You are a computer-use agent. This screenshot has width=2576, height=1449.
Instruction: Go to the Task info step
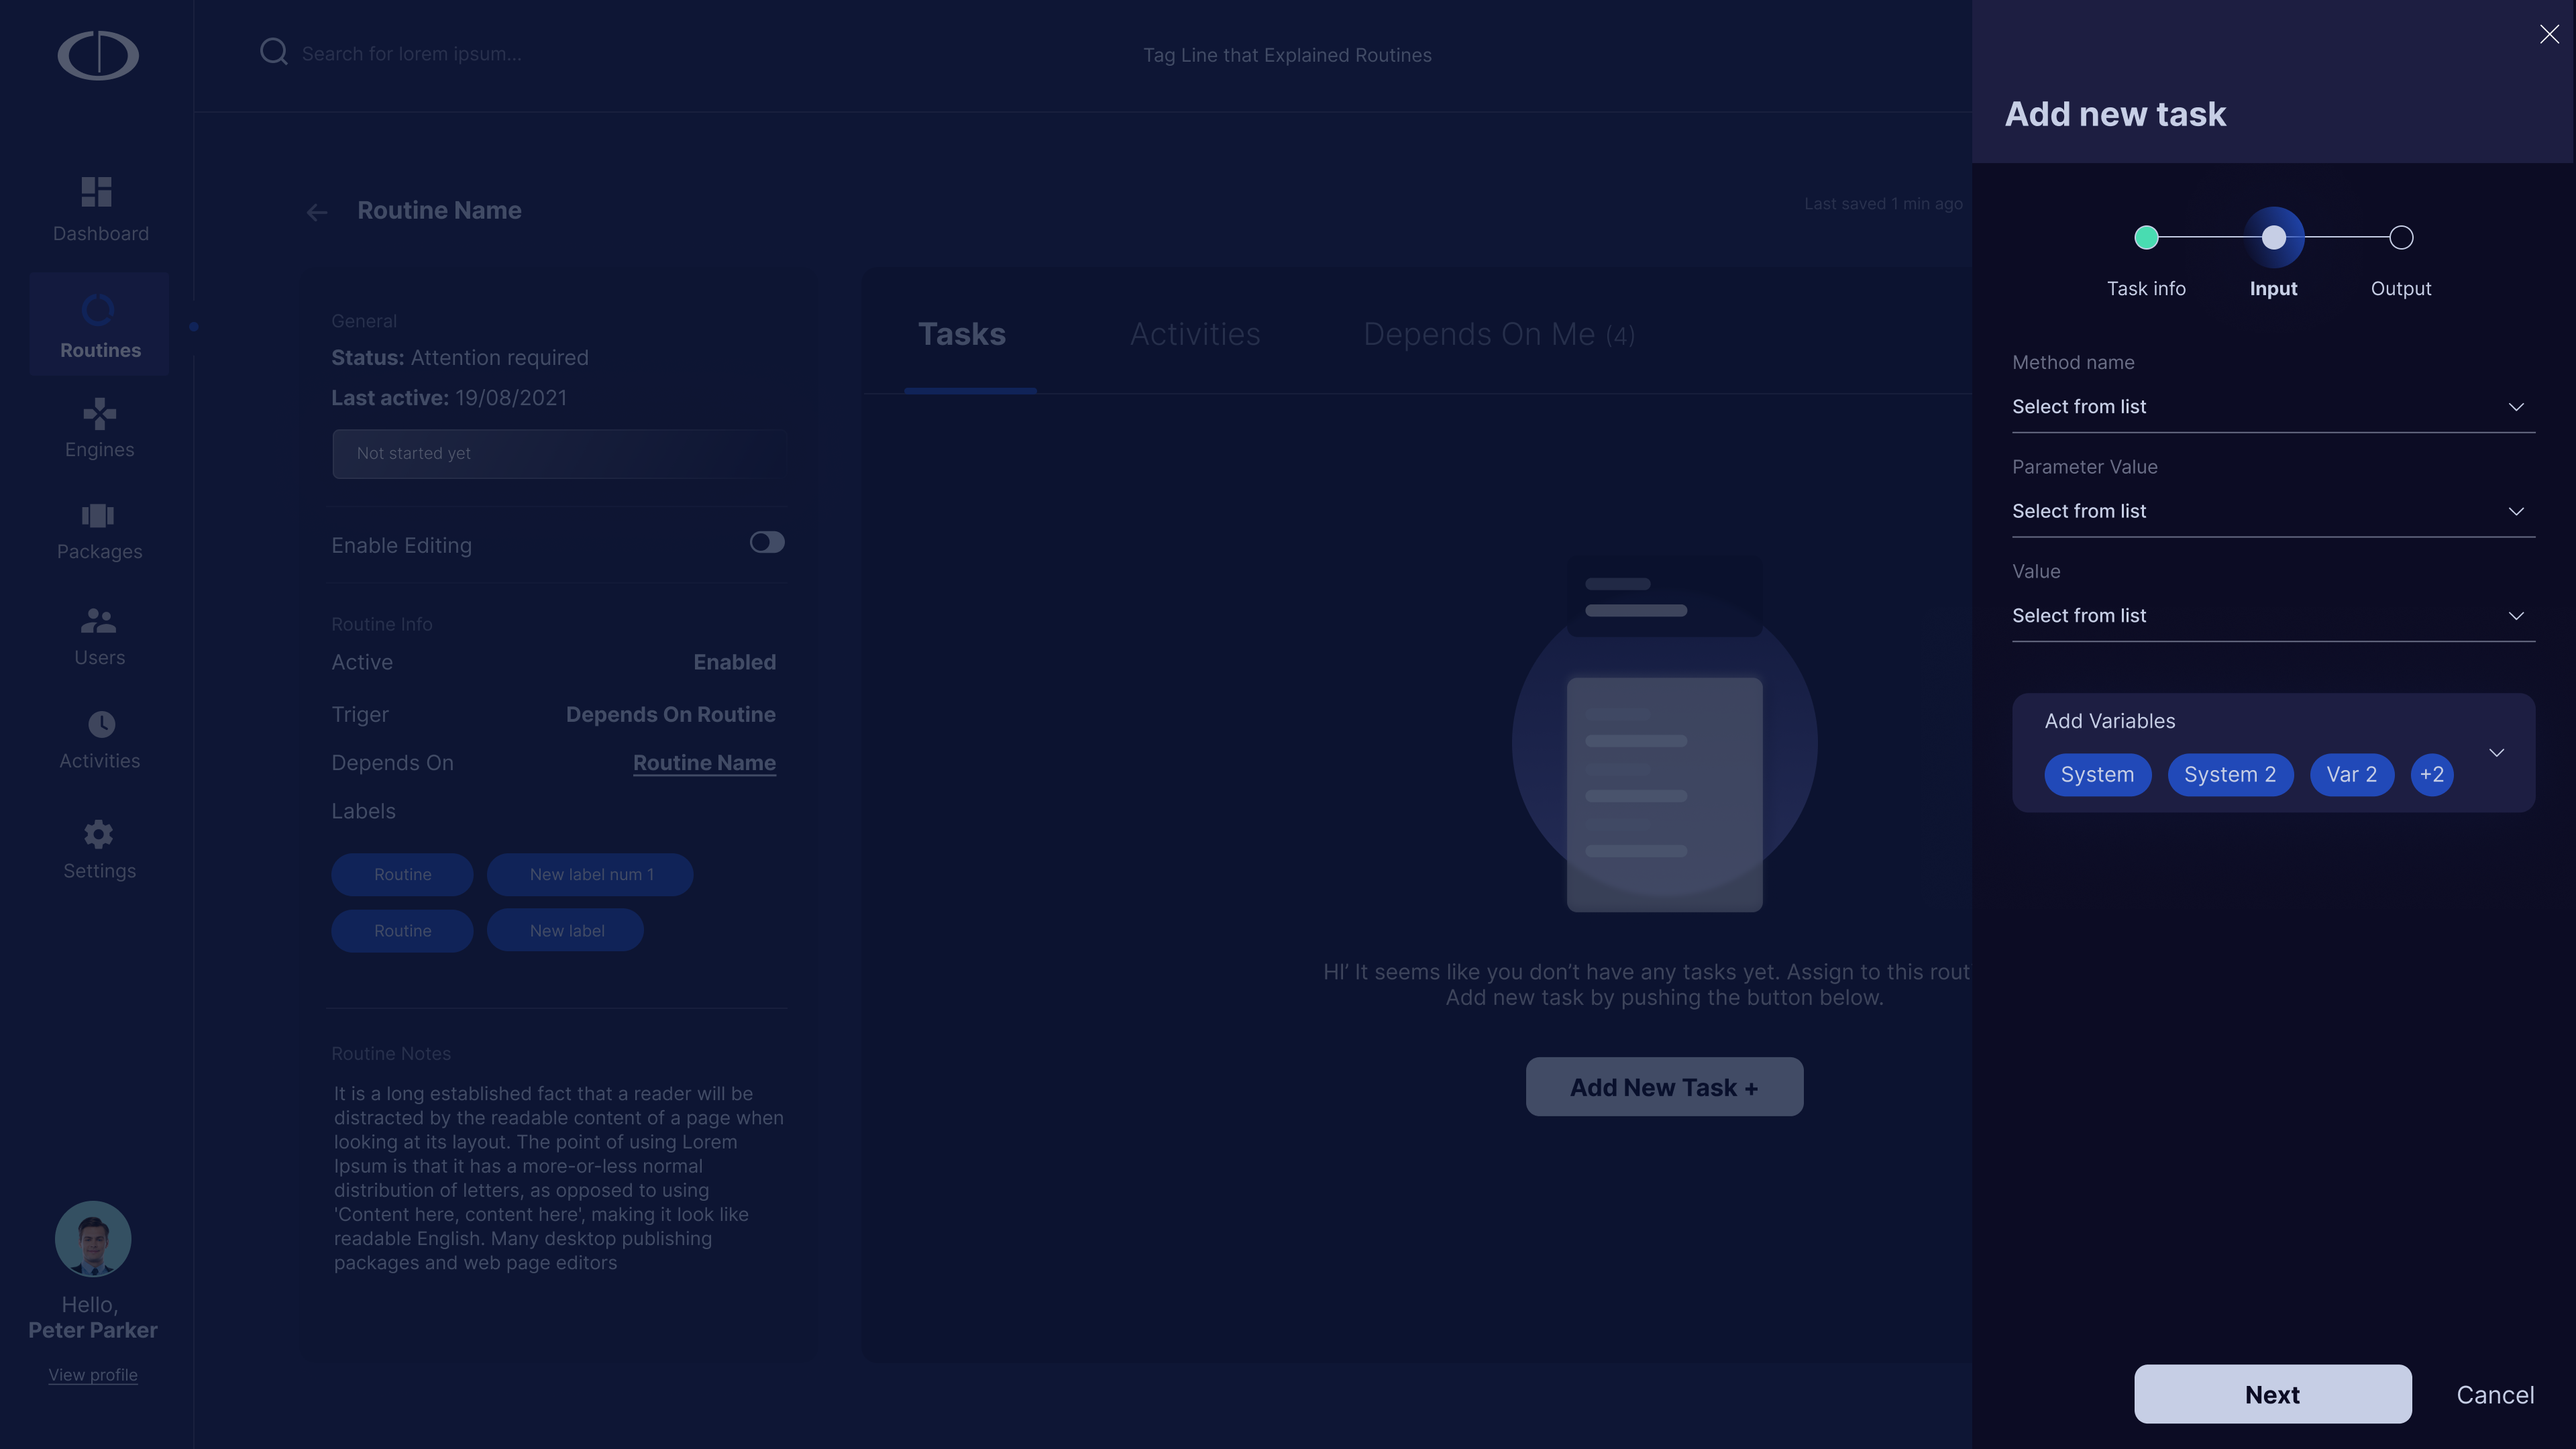click(x=2146, y=238)
